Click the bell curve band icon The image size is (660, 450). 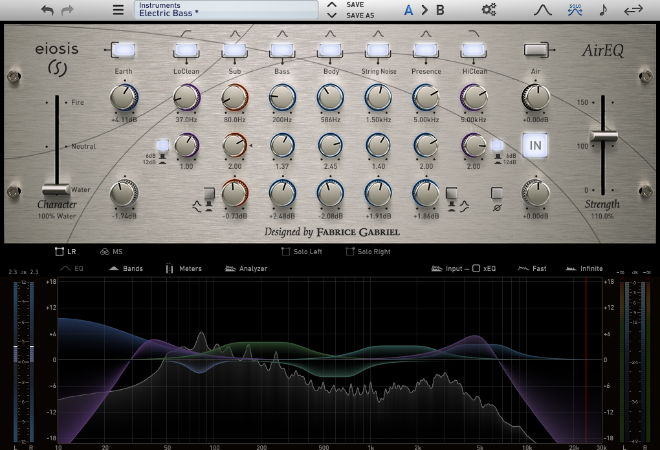point(542,10)
